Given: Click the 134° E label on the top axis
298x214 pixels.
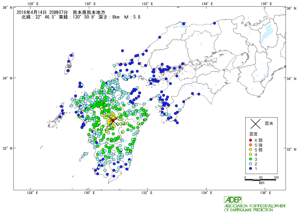Looking at the screenshot, I should tap(207, 4).
